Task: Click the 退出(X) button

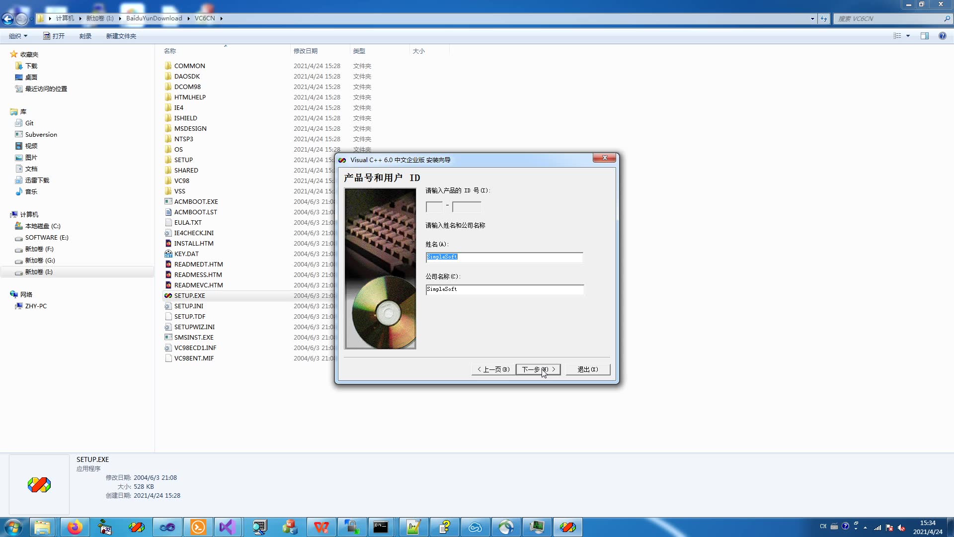Action: [x=588, y=369]
